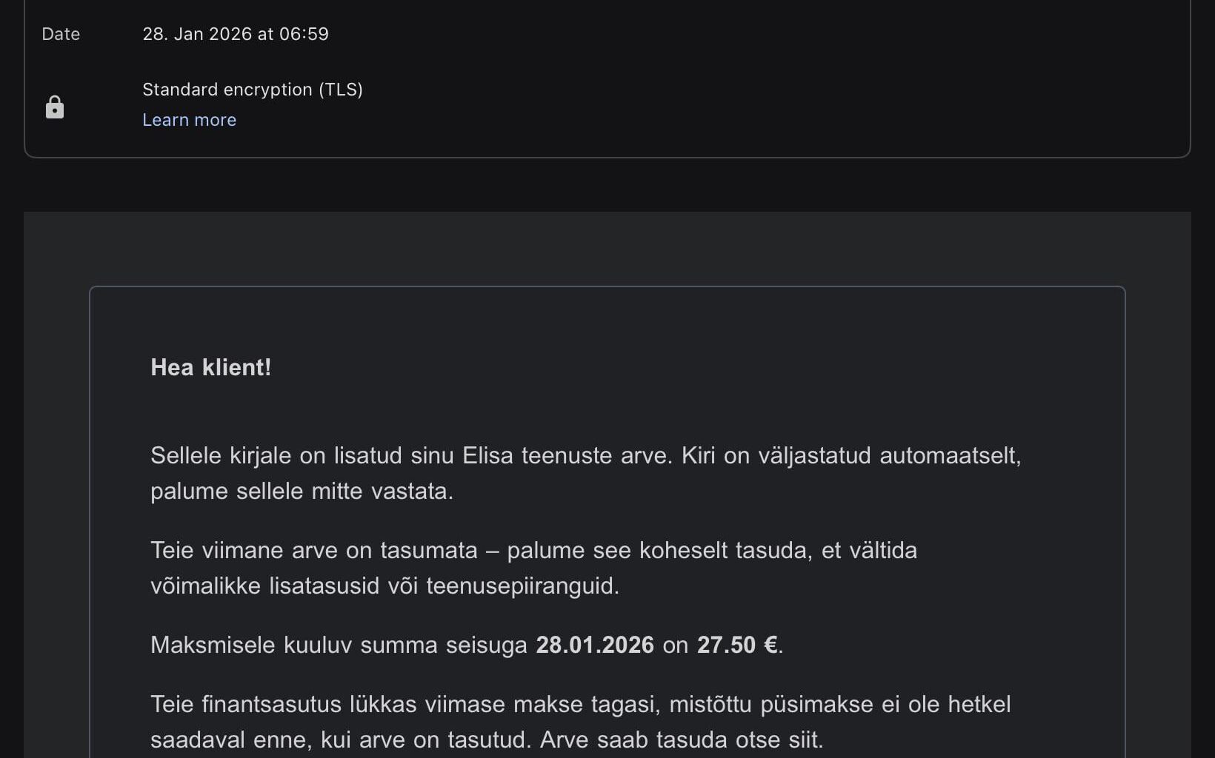The image size is (1215, 758).
Task: Click the lock encryption icon
Action: 55,107
